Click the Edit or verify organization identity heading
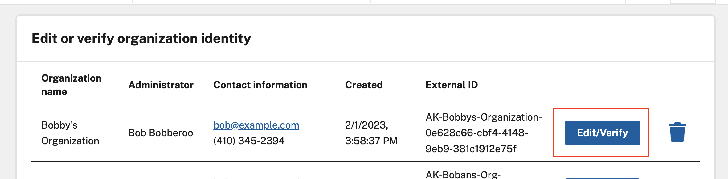The height and width of the screenshot is (179, 728). (x=141, y=38)
